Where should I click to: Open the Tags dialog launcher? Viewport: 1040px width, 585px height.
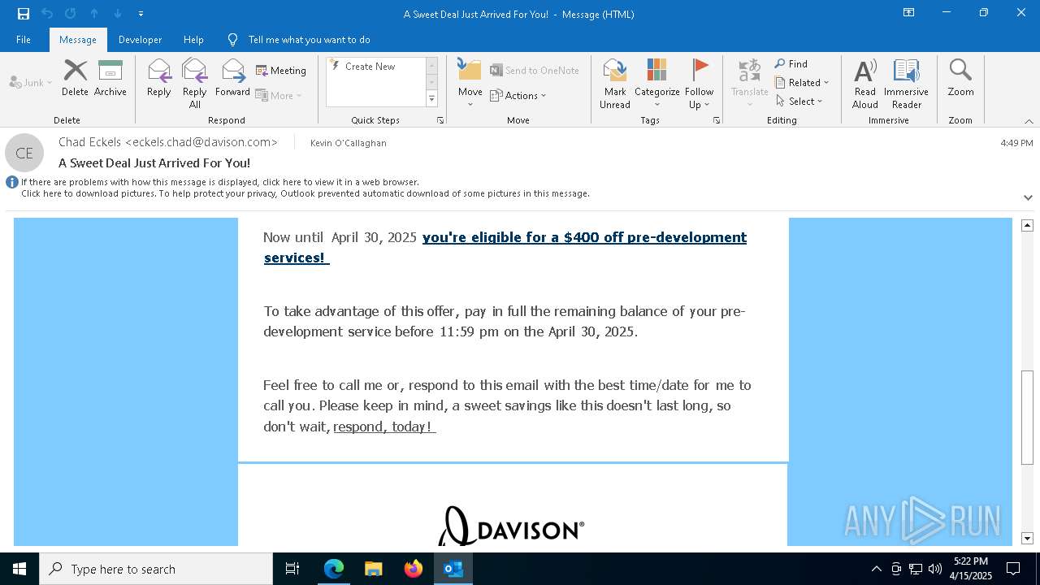[717, 120]
